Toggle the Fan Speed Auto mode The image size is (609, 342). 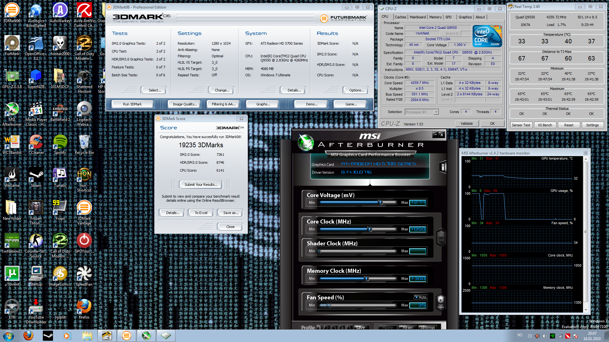click(x=421, y=297)
